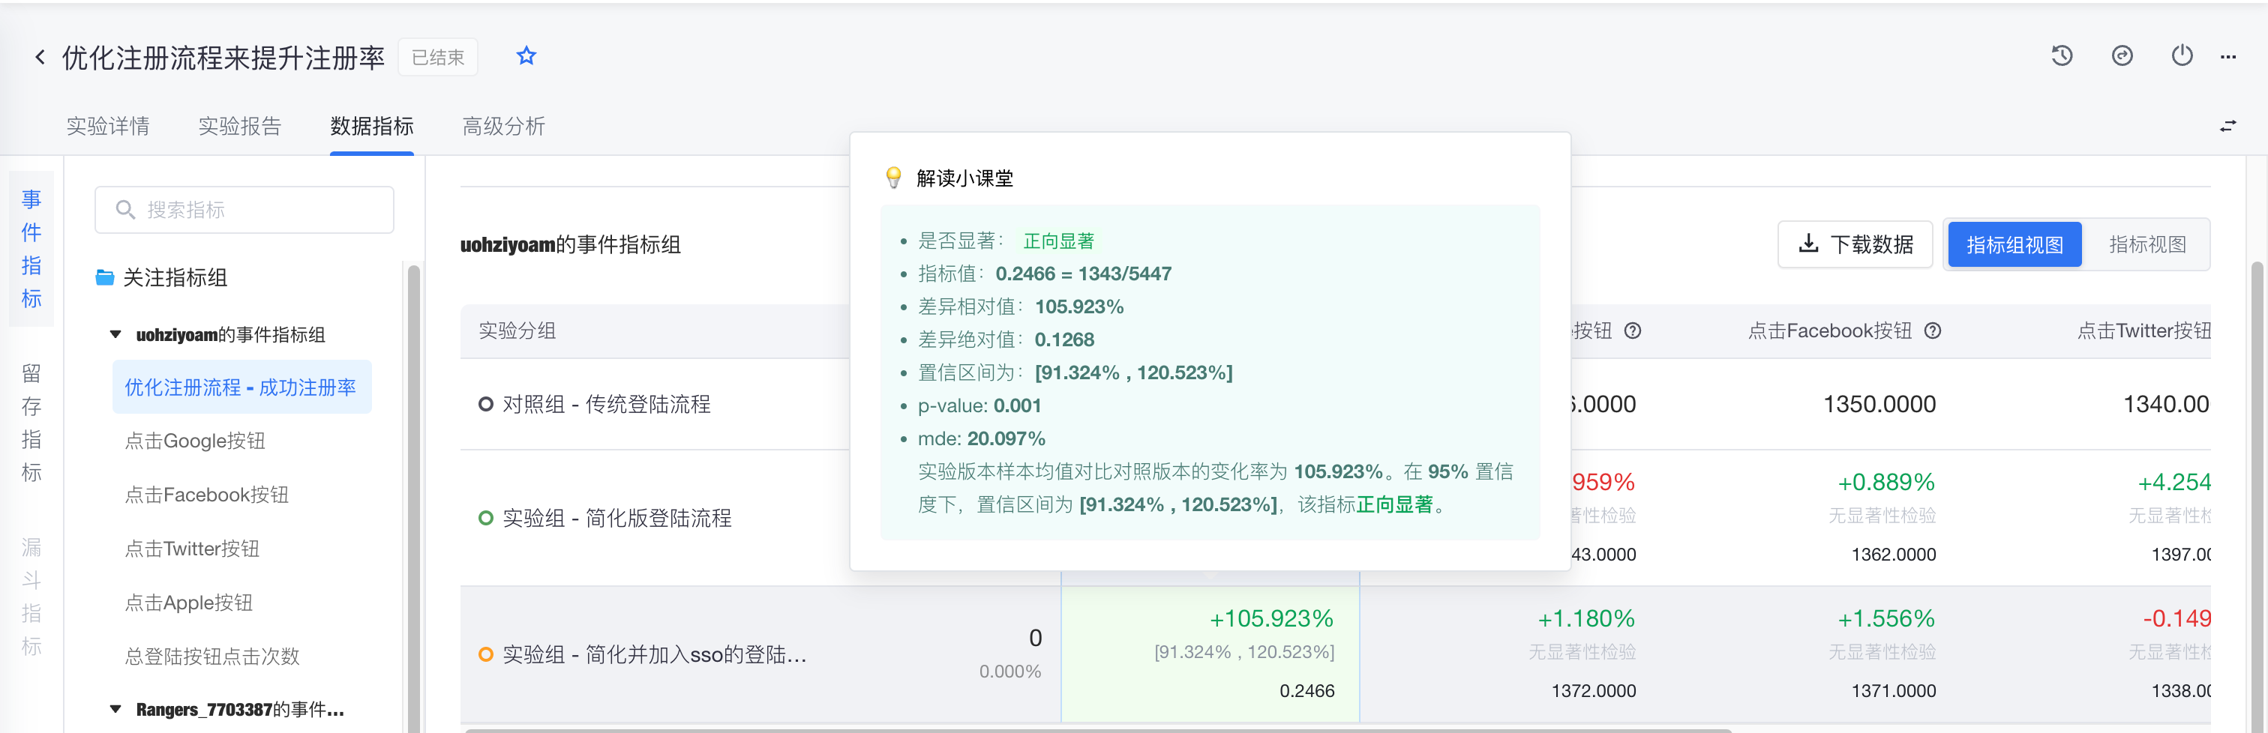The width and height of the screenshot is (2268, 733).
Task: Click the +1.556% Facebook value
Action: tap(1886, 618)
